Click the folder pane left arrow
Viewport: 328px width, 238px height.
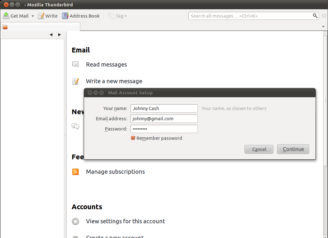[51, 35]
